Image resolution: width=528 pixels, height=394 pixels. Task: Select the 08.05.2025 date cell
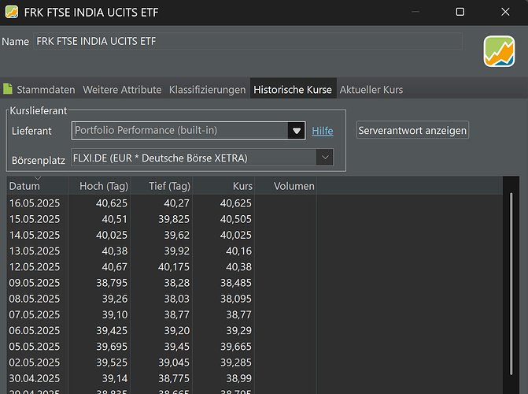click(x=35, y=299)
